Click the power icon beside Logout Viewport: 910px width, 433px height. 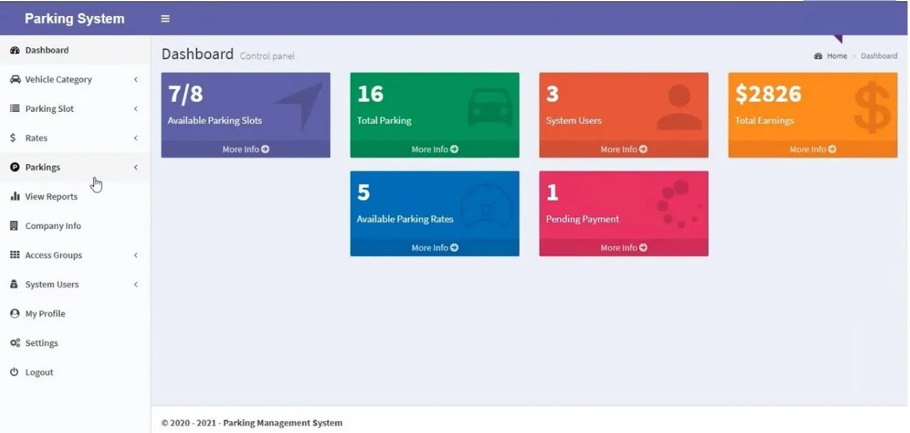point(15,373)
